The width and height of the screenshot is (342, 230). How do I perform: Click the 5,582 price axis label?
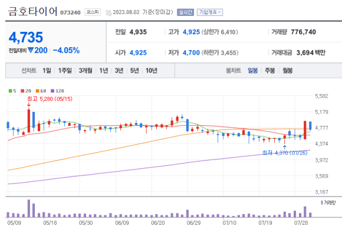coord(321,96)
